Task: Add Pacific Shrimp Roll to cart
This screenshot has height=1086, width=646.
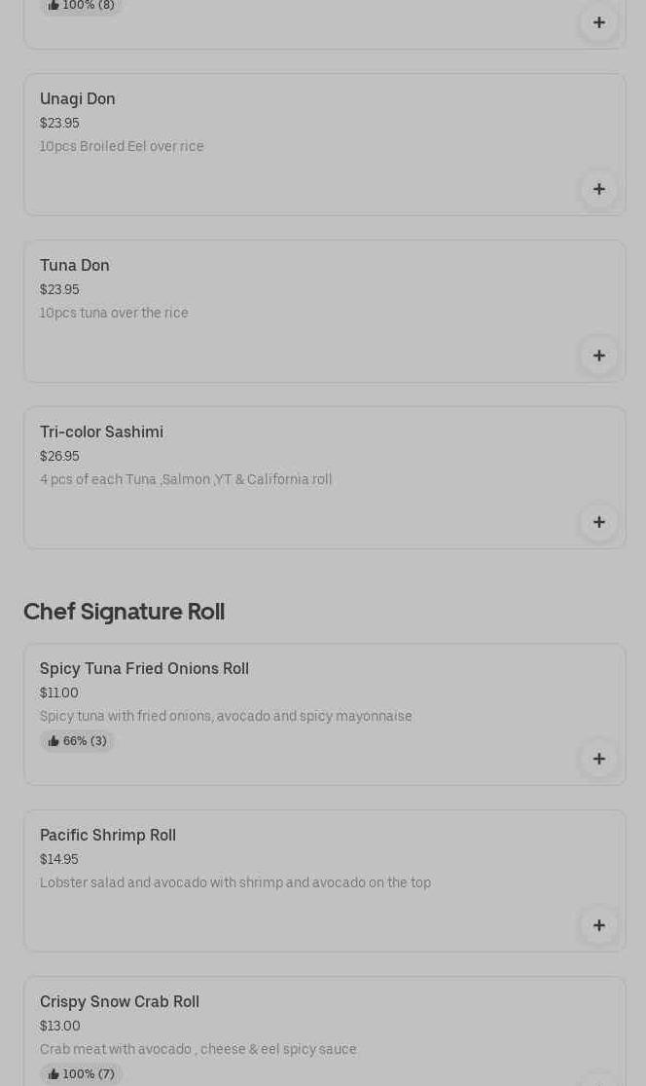Action: pos(598,925)
